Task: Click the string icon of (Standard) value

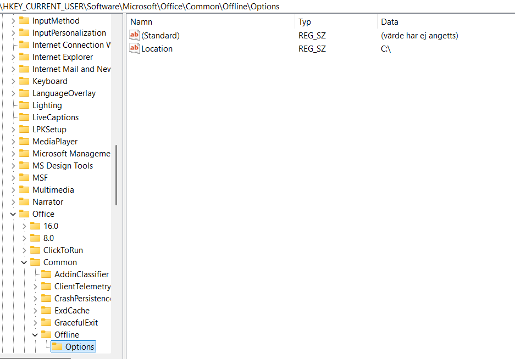Action: (x=135, y=35)
